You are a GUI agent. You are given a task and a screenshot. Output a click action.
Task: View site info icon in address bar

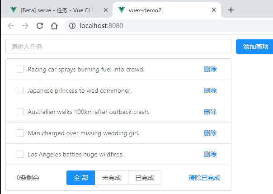pyautogui.click(x=72, y=26)
